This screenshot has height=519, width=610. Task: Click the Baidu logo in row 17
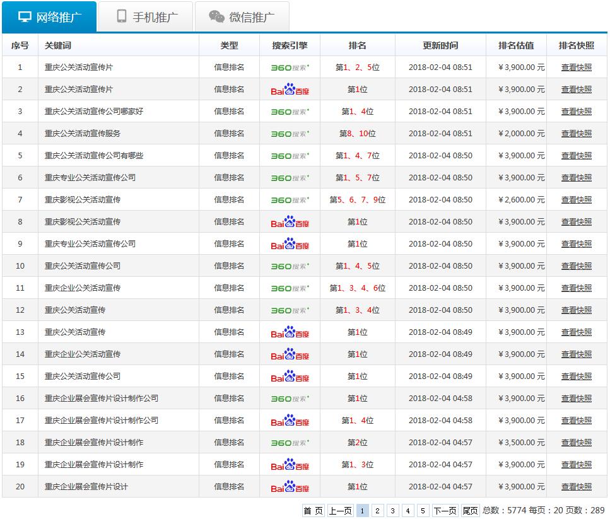290,421
